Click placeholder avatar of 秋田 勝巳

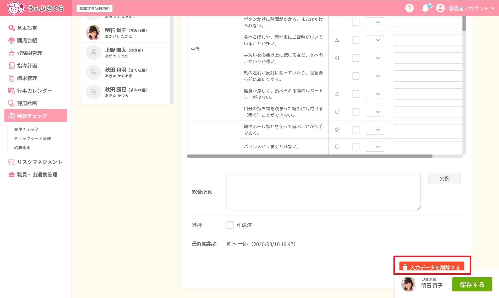click(93, 92)
